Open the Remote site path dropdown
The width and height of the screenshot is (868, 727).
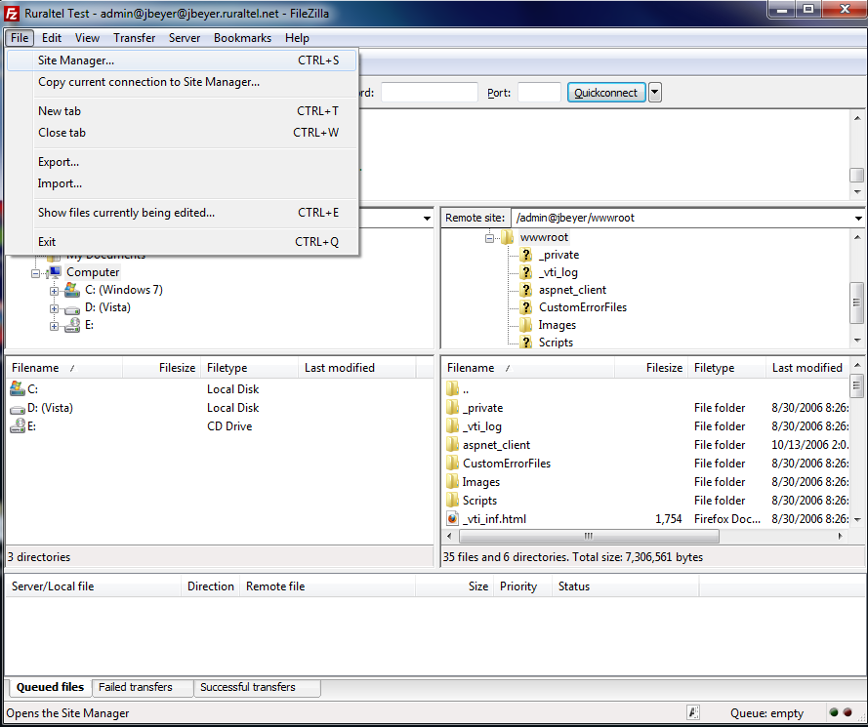(858, 218)
